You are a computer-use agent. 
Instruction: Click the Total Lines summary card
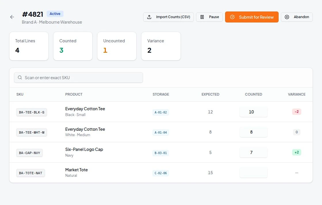click(x=29, y=46)
